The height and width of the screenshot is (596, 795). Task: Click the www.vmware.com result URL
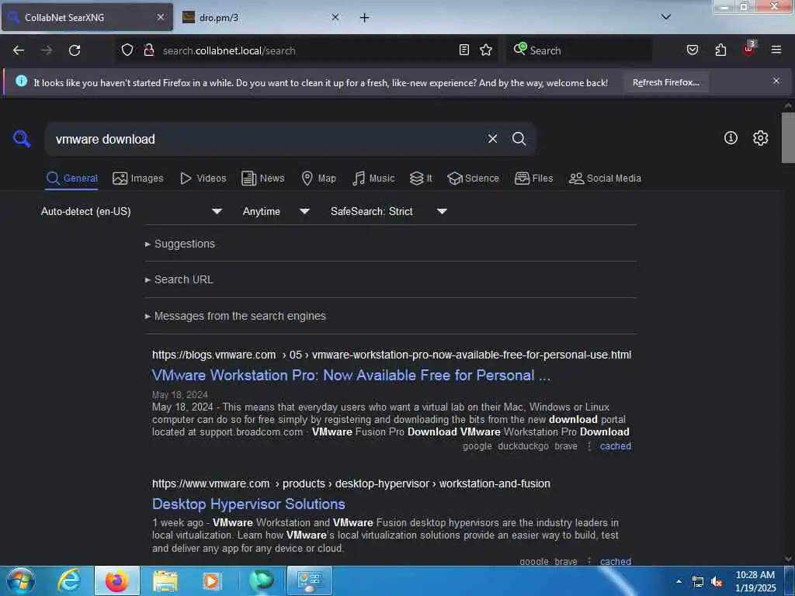[x=351, y=483]
